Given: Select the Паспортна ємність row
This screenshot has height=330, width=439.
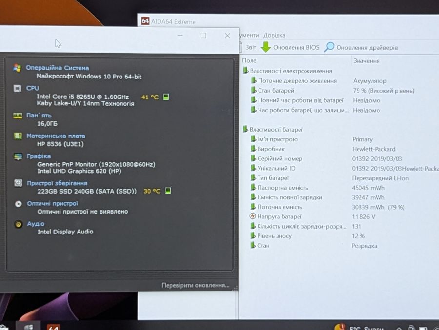Looking at the screenshot, I should click(x=279, y=188).
